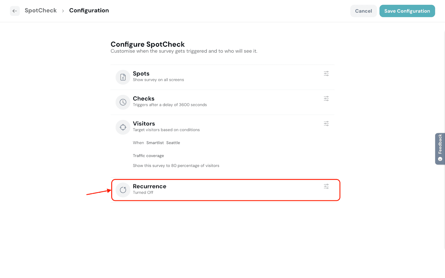The image size is (445, 278).
Task: Click Save Configuration button
Action: tap(407, 11)
